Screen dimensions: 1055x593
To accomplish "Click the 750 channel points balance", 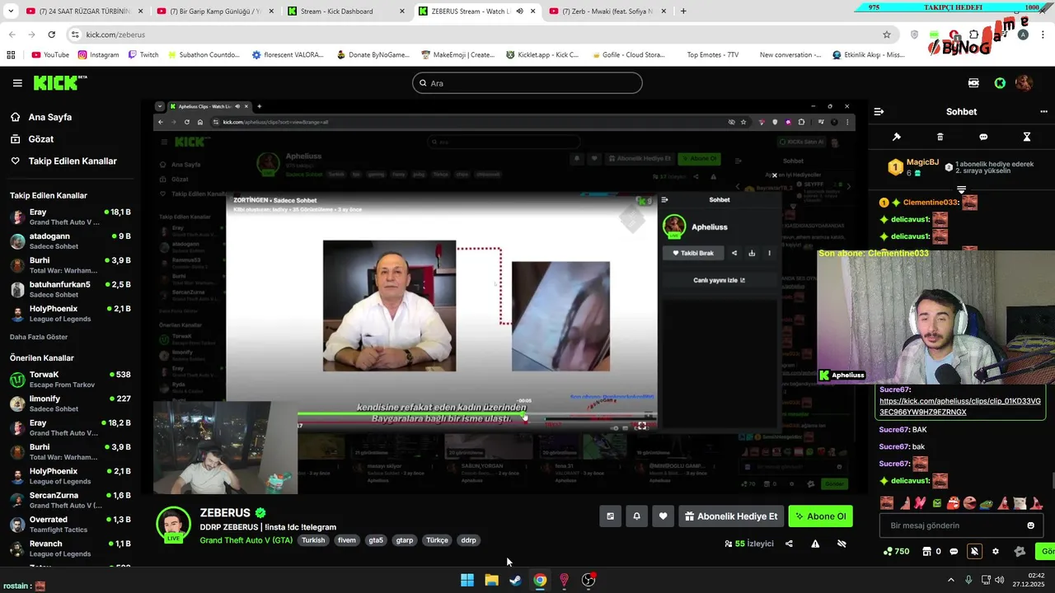I will (896, 551).
